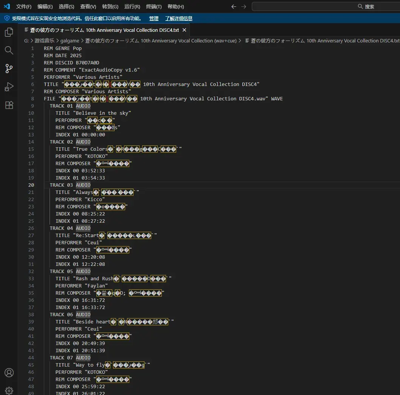Click the PERFORMER "Faylan" line
The width and height of the screenshot is (400, 395).
81,286
